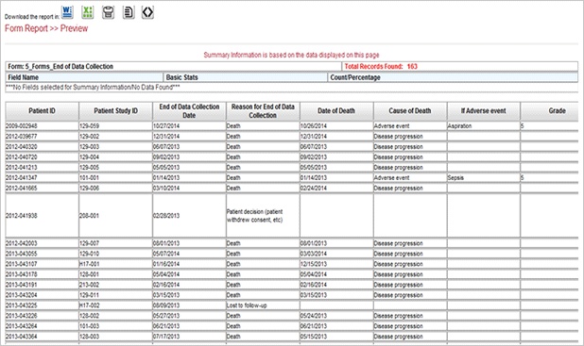The height and width of the screenshot is (346, 584).
Task: Select patient ID 2013-043191
Action: click(21, 285)
